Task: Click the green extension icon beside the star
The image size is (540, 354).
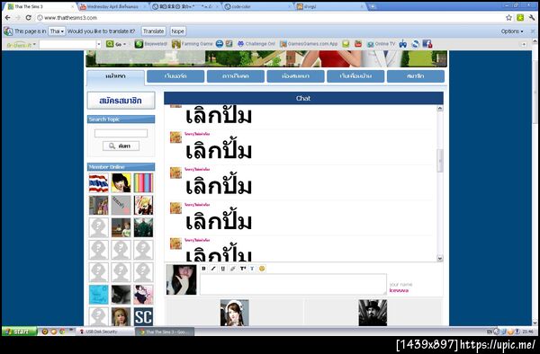Action: [x=520, y=18]
